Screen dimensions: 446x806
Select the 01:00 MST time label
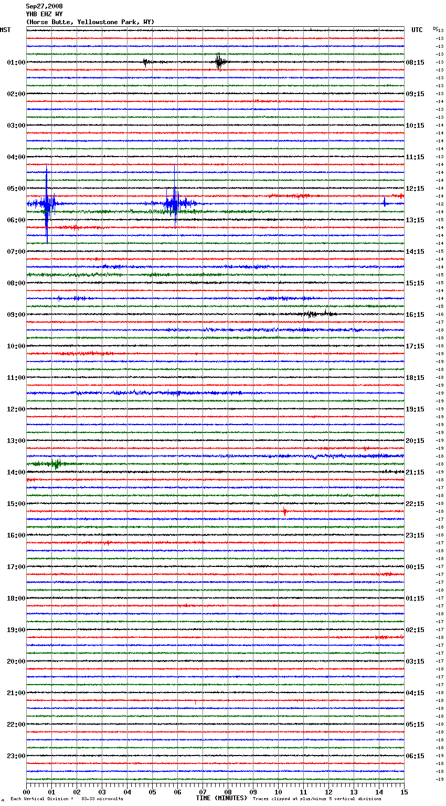click(16, 63)
